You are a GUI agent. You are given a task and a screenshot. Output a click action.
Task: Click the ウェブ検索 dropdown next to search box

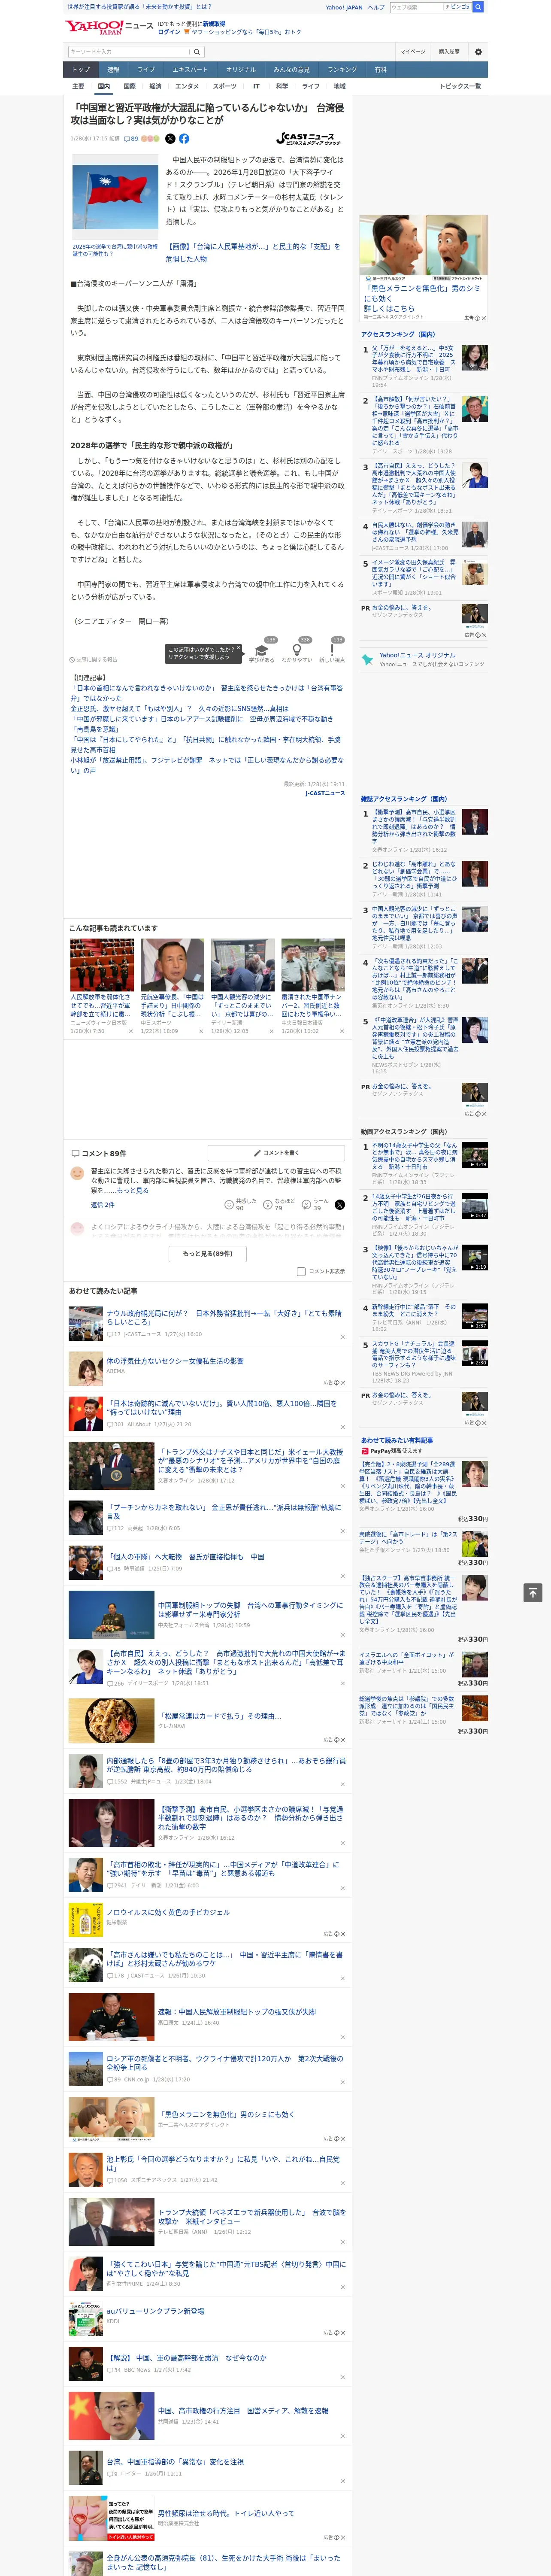(457, 7)
